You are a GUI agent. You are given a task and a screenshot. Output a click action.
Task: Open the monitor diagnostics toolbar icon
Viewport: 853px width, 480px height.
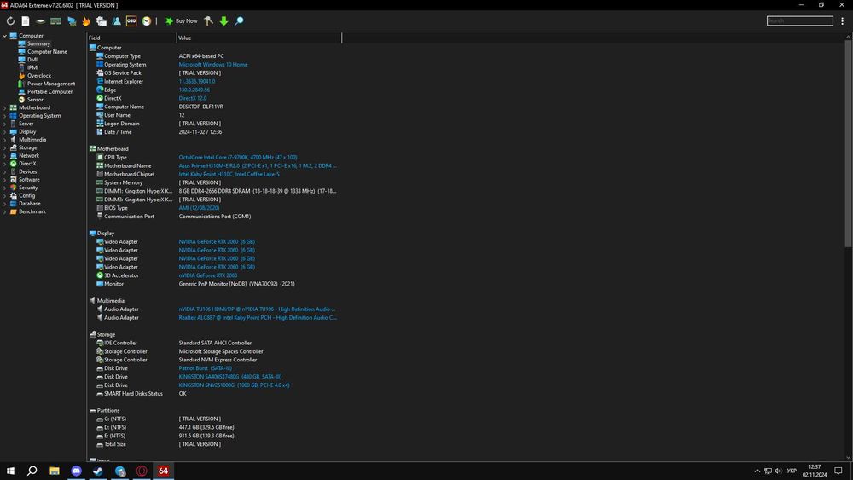click(x=72, y=21)
